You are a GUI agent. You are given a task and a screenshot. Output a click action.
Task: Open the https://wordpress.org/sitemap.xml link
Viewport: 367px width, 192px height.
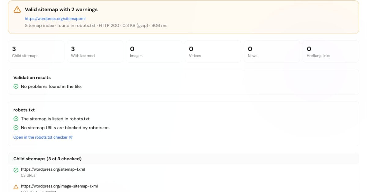tap(55, 19)
